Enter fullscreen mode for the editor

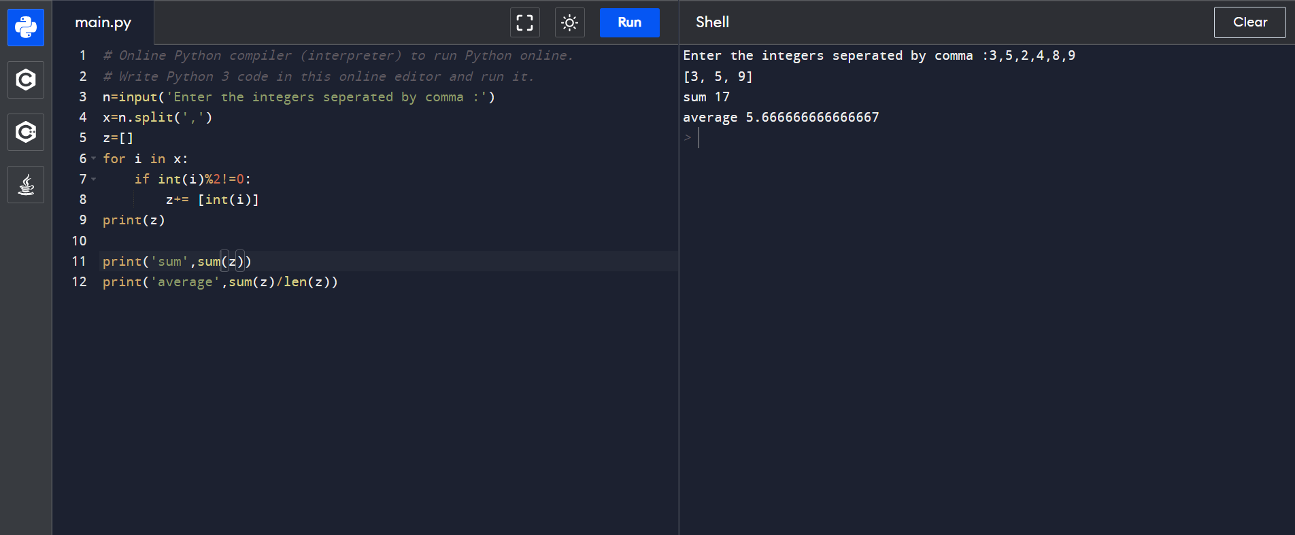[524, 22]
